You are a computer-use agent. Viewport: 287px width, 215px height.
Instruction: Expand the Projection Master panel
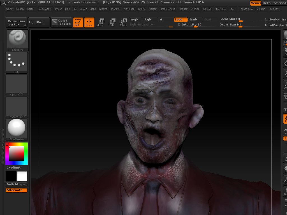pyautogui.click(x=16, y=22)
